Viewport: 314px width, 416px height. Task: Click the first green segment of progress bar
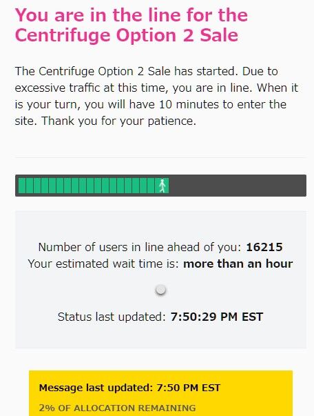point(22,186)
